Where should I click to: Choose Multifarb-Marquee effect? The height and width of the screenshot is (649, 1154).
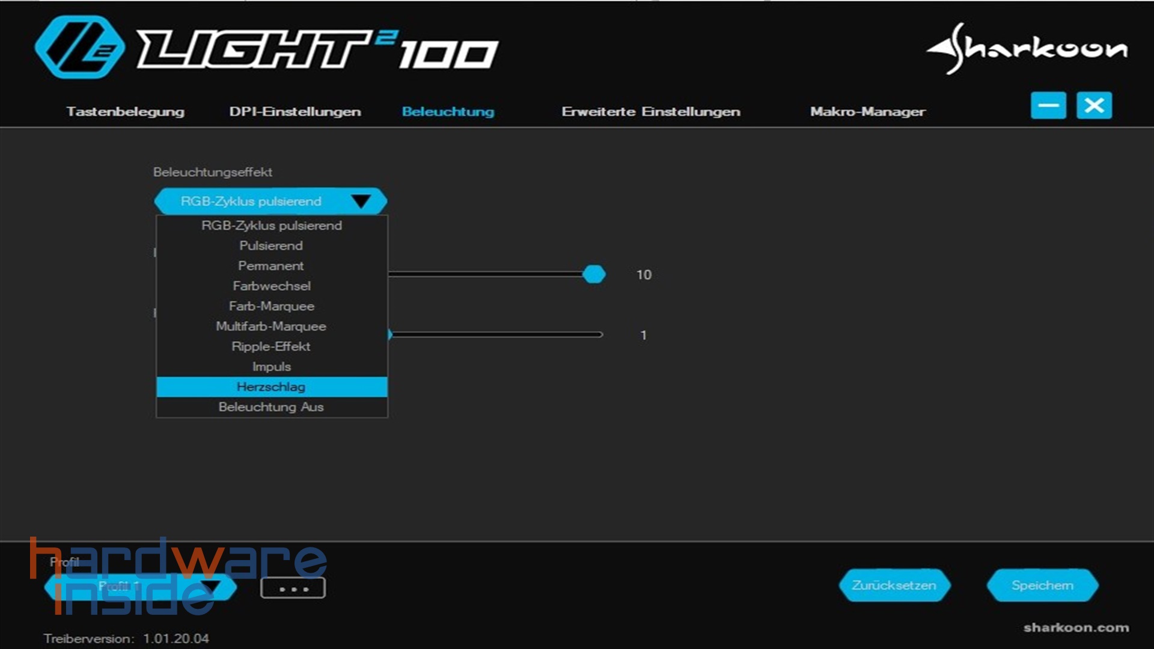[x=272, y=326]
